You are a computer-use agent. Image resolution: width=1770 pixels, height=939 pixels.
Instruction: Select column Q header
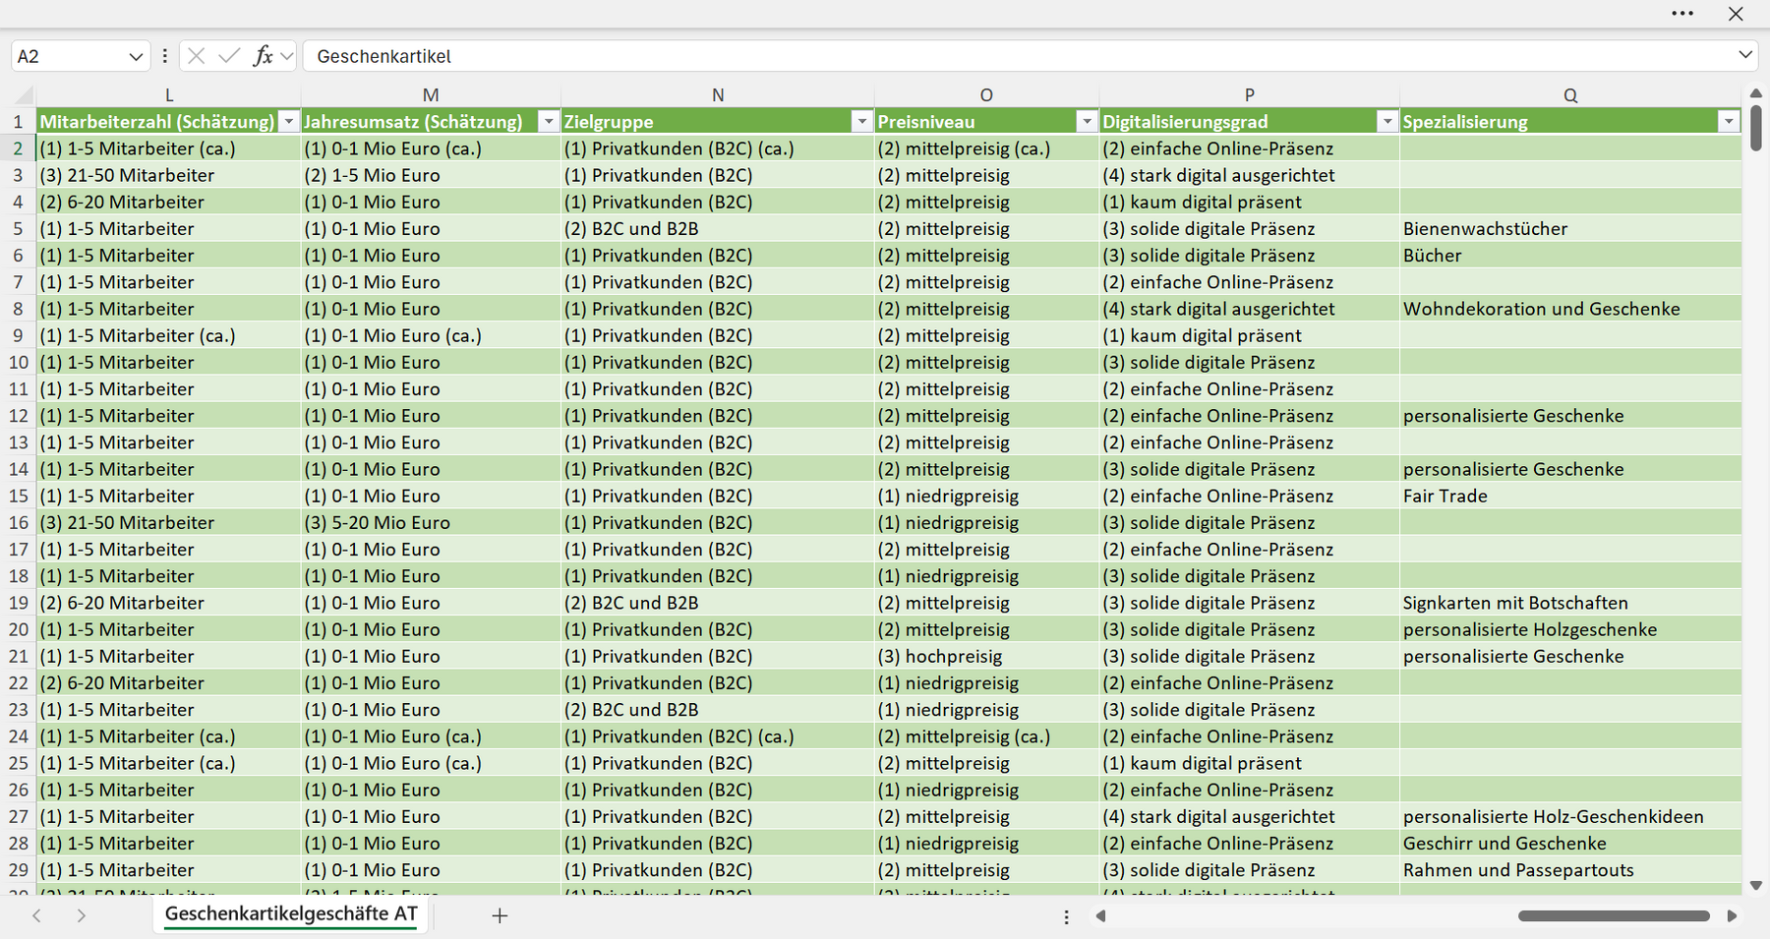pos(1570,95)
